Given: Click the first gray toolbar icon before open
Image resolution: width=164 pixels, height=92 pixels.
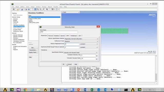Looking at the screenshot, I should pos(14,9).
